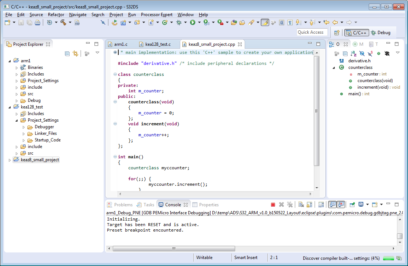This screenshot has height=266, width=408.
Task: Click the Debug bug icon in toolbar
Action: (179, 23)
